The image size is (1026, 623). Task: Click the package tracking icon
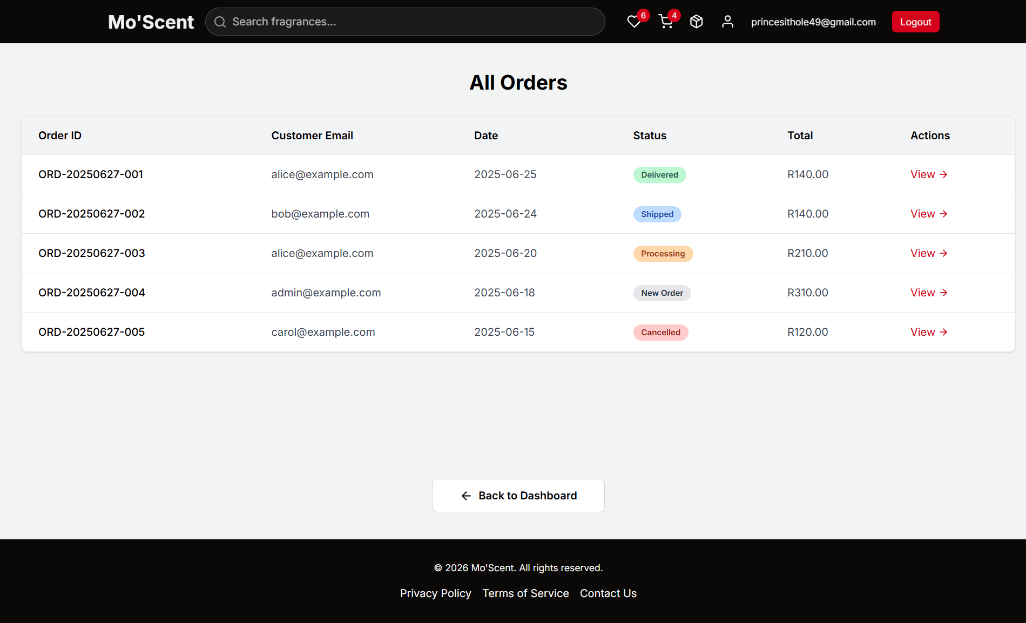pyautogui.click(x=696, y=22)
